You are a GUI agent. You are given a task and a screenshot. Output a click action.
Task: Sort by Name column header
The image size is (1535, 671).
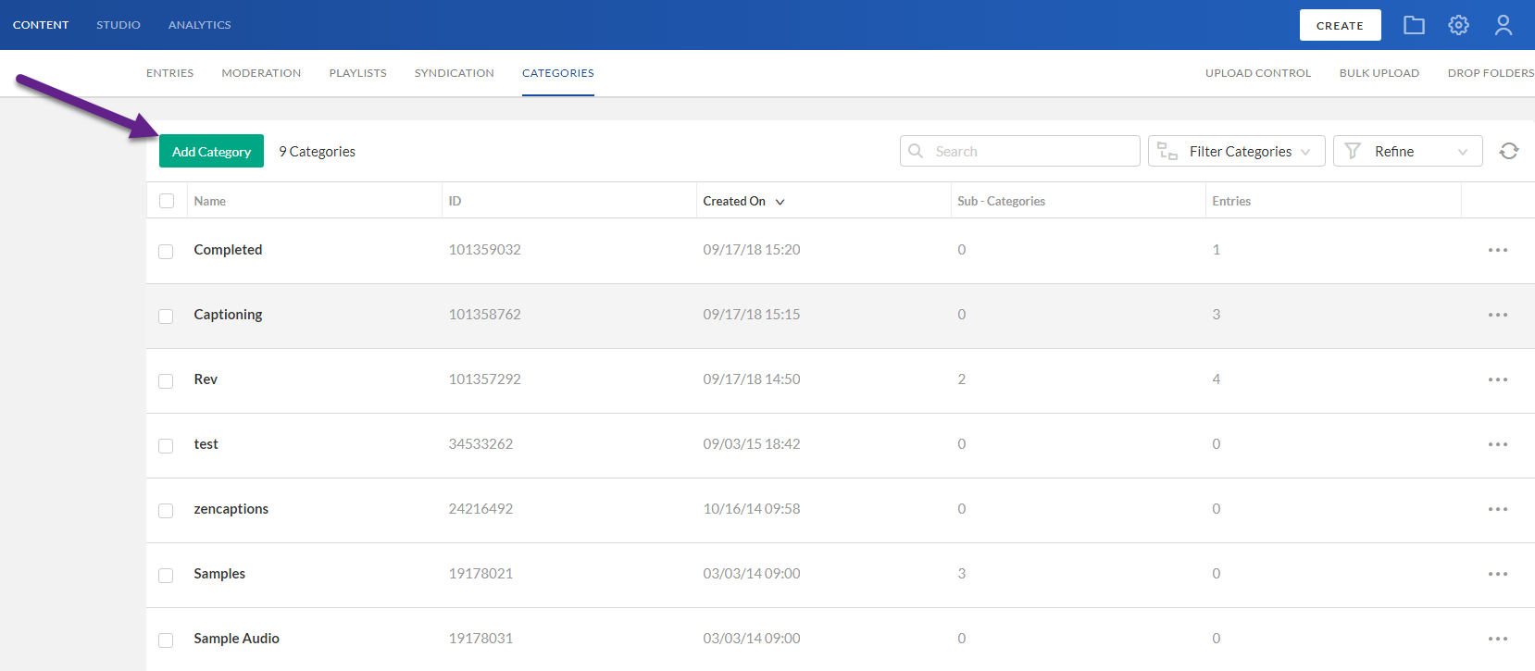210,201
